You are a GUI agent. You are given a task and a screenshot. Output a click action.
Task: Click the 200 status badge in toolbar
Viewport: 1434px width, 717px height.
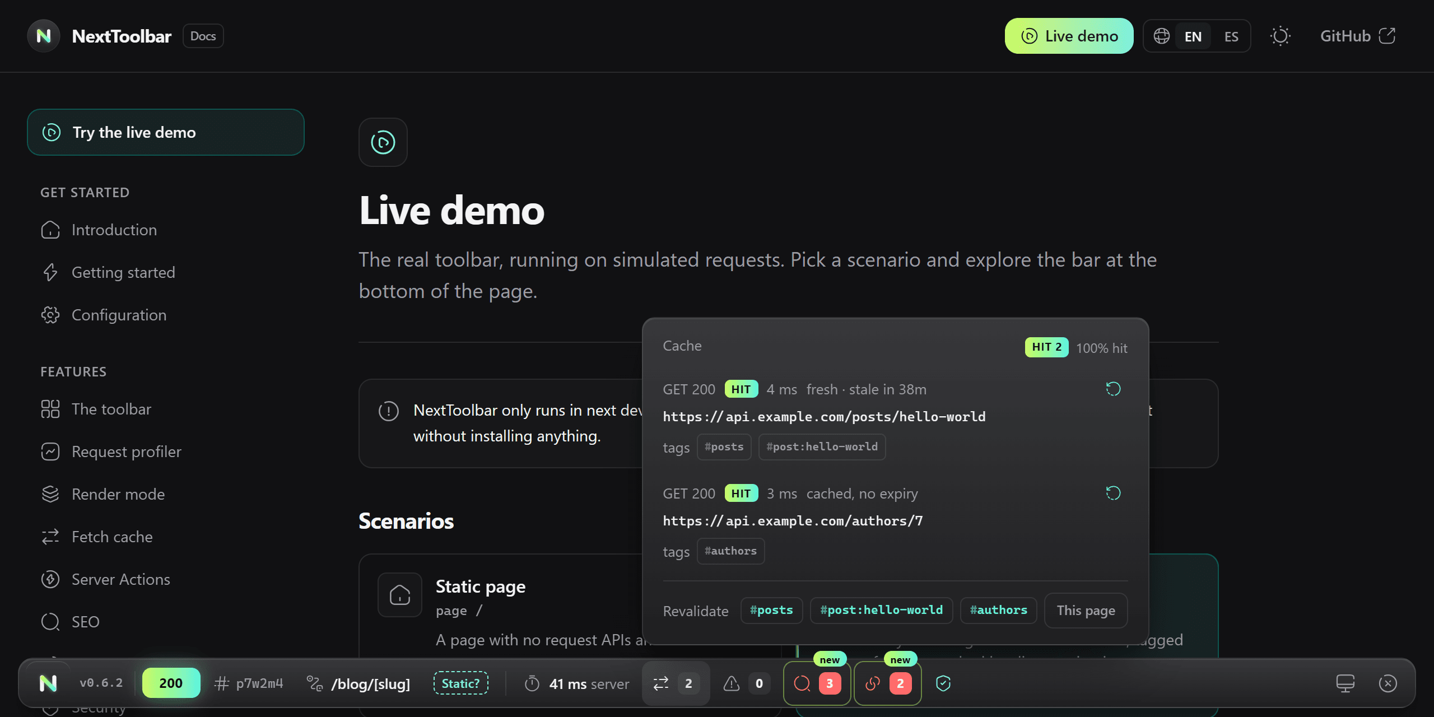[x=171, y=683]
